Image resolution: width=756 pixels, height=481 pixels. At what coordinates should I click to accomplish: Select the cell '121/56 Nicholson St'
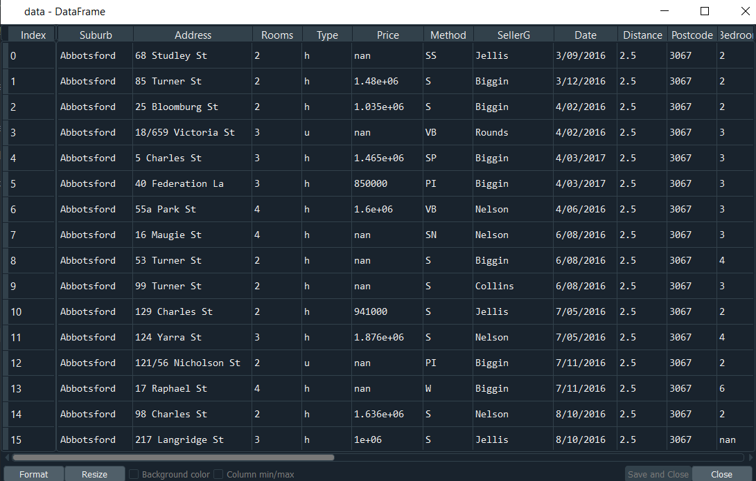tap(193, 363)
